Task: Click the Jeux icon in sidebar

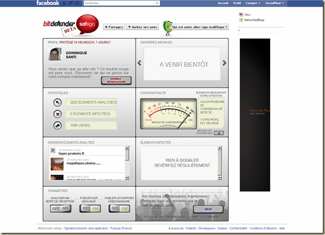Action: [x=241, y=15]
